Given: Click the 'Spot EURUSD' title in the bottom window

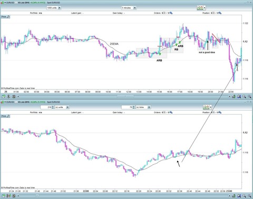Looking at the screenshot, I should pyautogui.click(x=53, y=102).
